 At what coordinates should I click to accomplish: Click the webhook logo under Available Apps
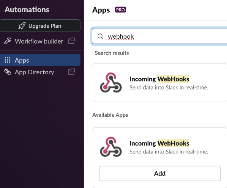click(111, 147)
